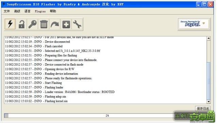Click the wrench tools icon
The width and height of the screenshot is (217, 124).
point(77,24)
